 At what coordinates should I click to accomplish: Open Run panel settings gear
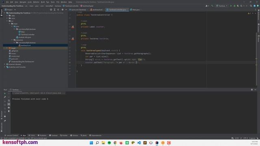[x=252, y=90]
